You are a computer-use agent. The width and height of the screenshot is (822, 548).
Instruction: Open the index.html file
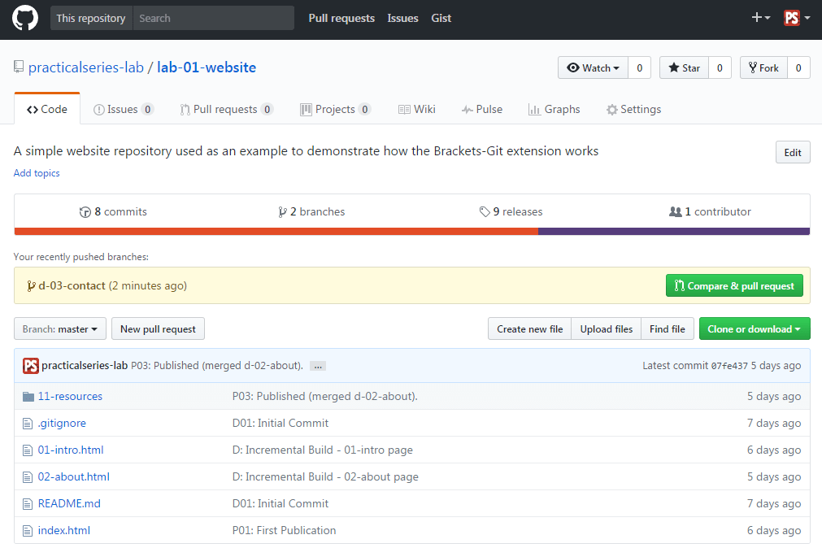[x=64, y=531]
